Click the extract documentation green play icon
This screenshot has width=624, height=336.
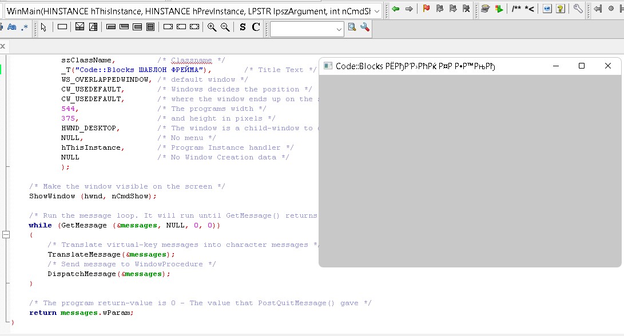499,9
